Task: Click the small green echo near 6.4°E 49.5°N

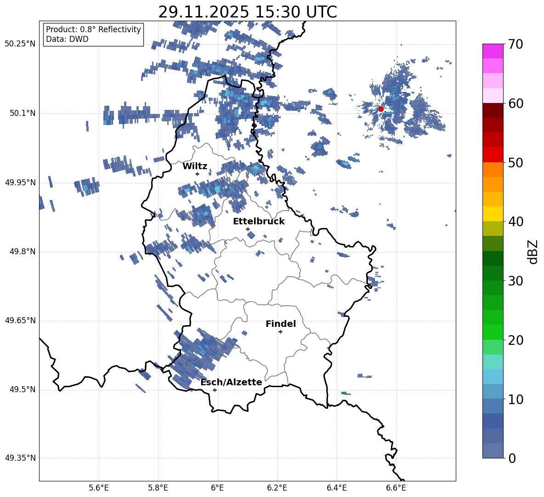Action: coord(344,393)
